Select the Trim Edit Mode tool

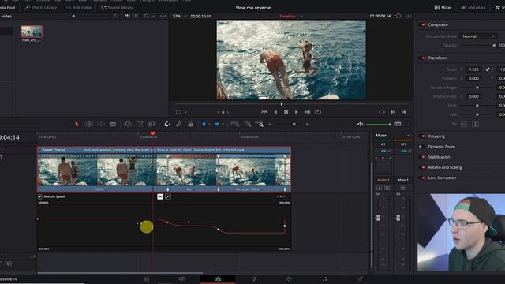coord(89,125)
